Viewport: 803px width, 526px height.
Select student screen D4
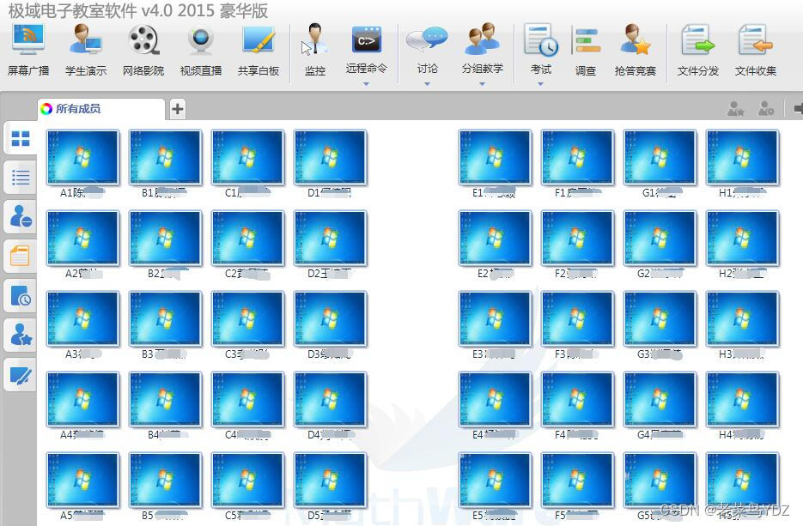[330, 400]
